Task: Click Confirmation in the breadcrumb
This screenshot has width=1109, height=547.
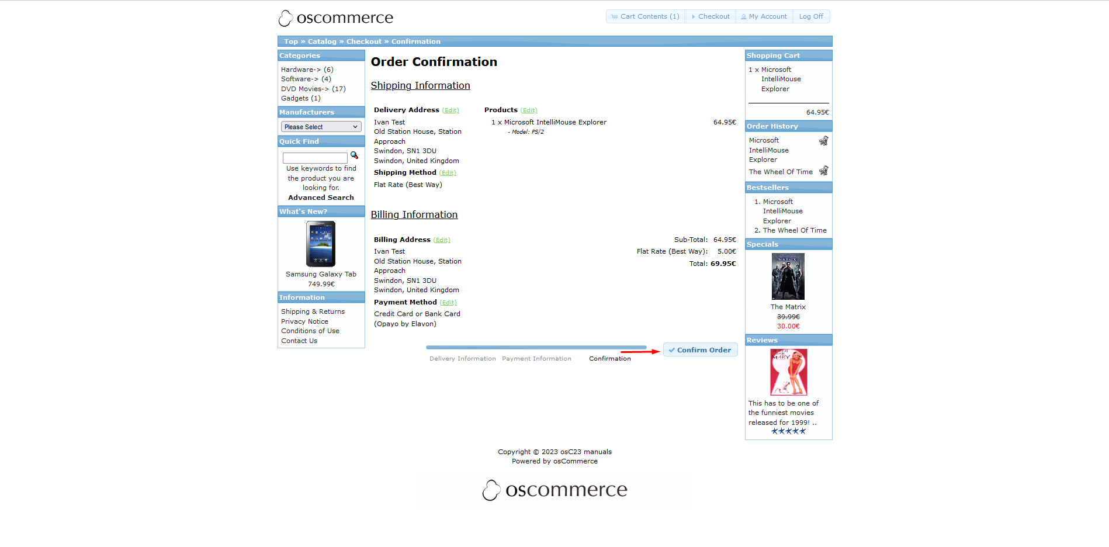Action: point(416,41)
